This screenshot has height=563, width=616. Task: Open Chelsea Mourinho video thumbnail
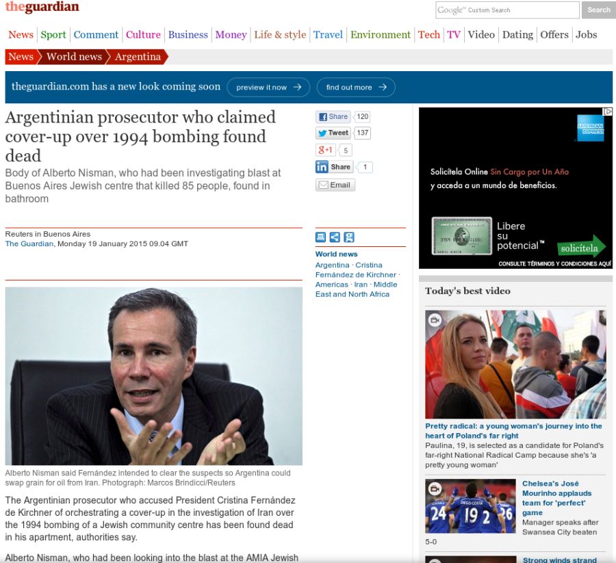[470, 506]
